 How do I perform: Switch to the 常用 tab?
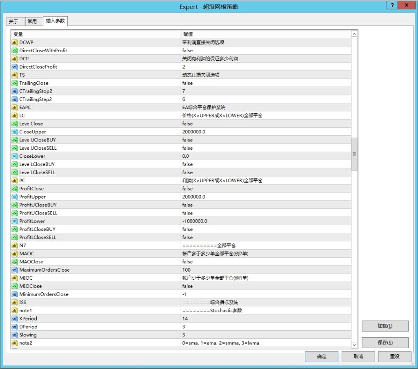pos(32,22)
